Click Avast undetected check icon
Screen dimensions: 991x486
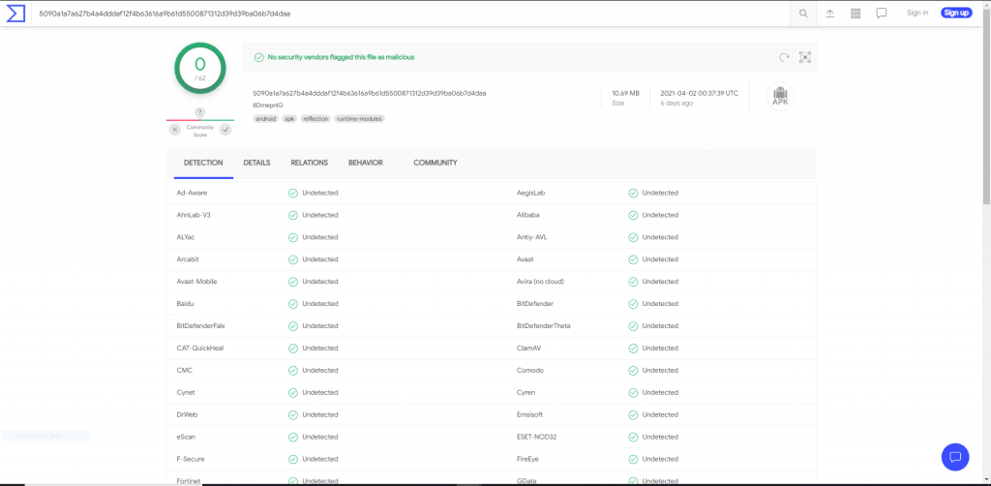pos(633,259)
